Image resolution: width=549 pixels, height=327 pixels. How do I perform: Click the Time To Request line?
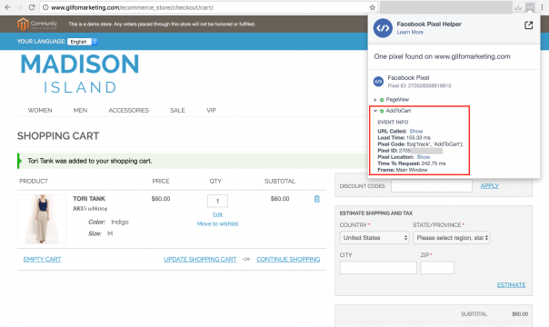(x=412, y=163)
